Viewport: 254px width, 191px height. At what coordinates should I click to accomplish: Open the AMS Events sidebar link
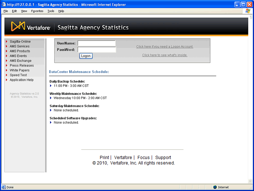tap(18, 56)
